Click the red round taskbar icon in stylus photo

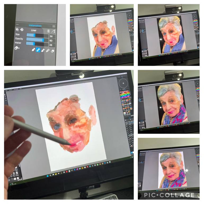pos(67,172)
